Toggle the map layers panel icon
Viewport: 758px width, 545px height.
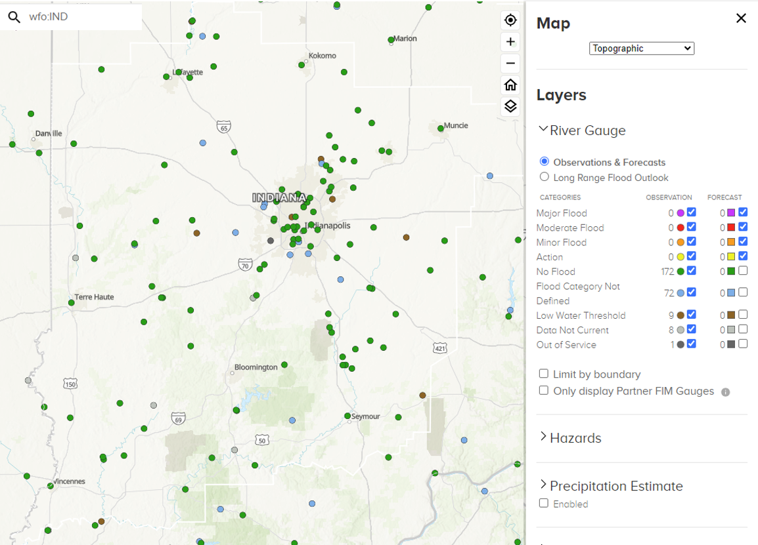coord(510,106)
